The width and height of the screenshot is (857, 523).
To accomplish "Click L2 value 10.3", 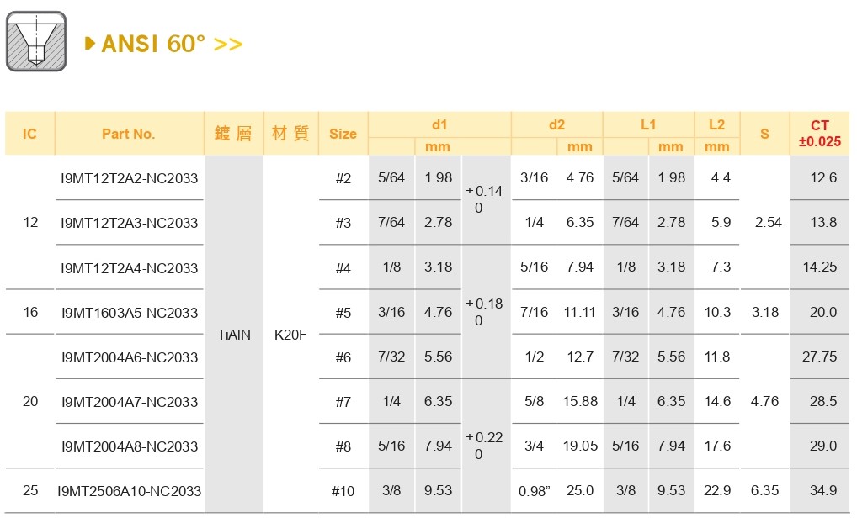I will tap(717, 312).
